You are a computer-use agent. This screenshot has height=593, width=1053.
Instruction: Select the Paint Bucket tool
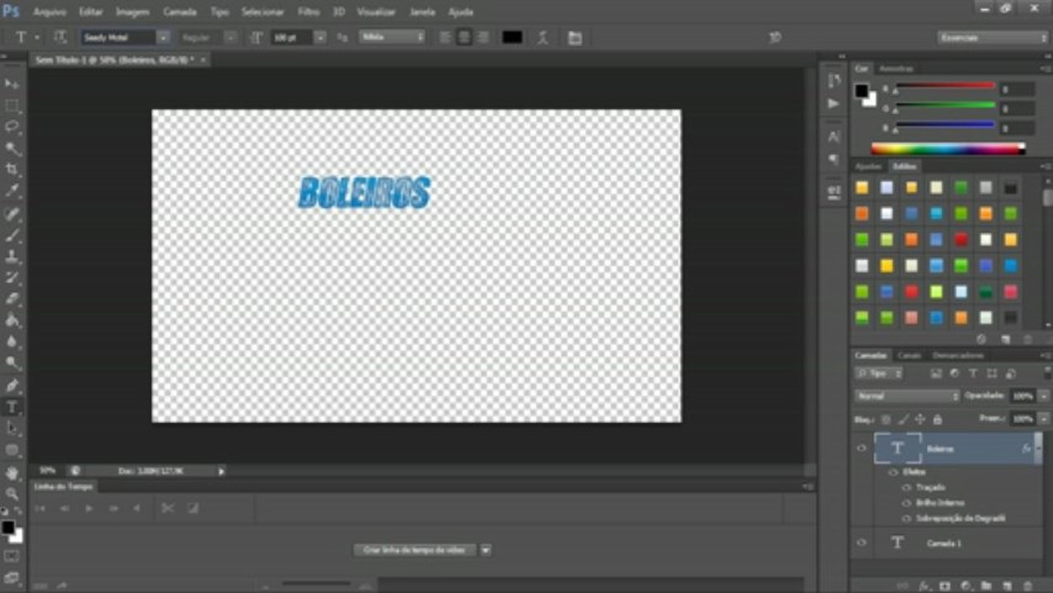coord(12,320)
